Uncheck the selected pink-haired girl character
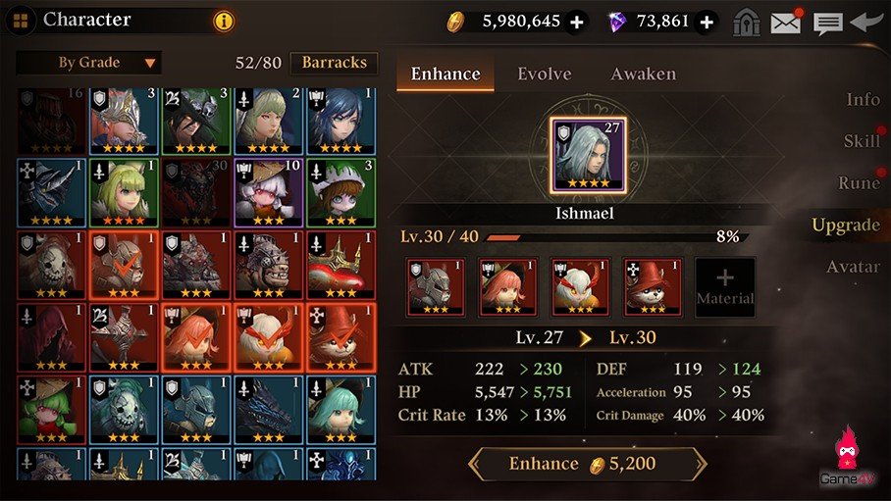Image resolution: width=891 pixels, height=501 pixels. coord(196,338)
